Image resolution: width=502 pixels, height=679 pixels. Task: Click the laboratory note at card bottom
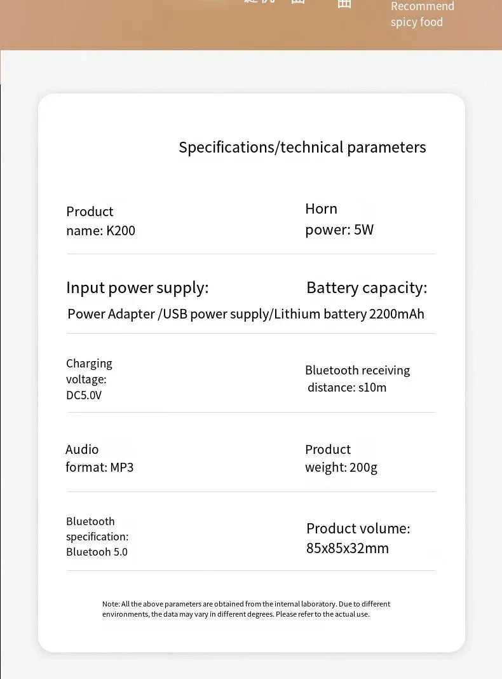pos(247,609)
